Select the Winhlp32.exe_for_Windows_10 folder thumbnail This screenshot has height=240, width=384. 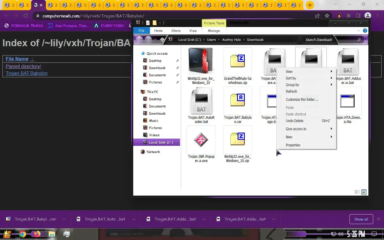point(201,61)
